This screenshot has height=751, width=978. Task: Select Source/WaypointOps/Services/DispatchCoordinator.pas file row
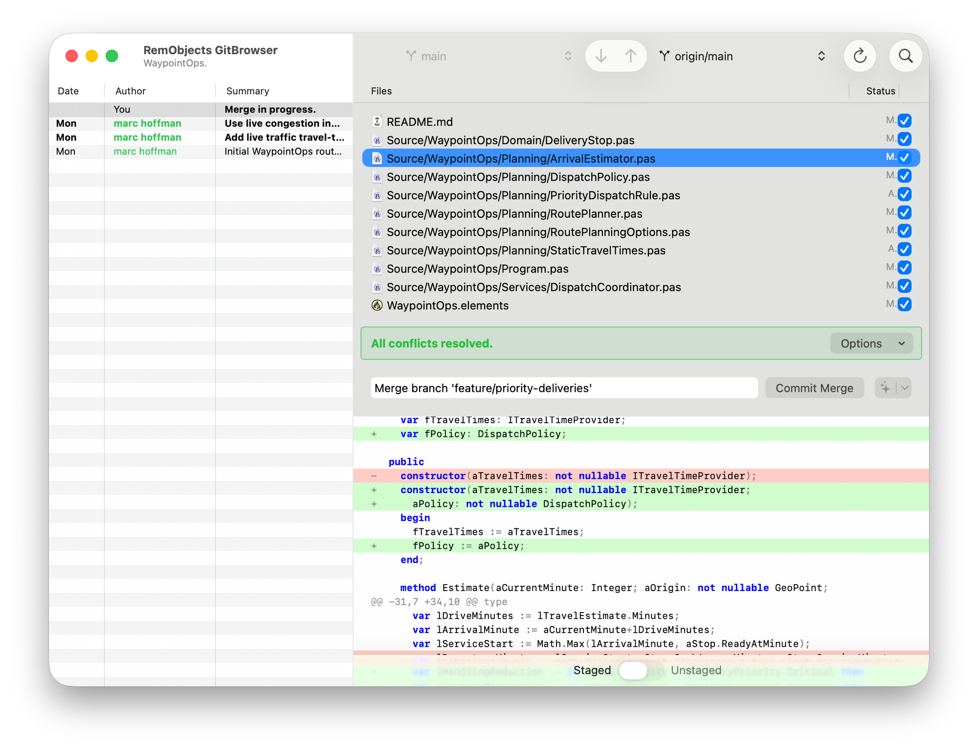pos(641,287)
